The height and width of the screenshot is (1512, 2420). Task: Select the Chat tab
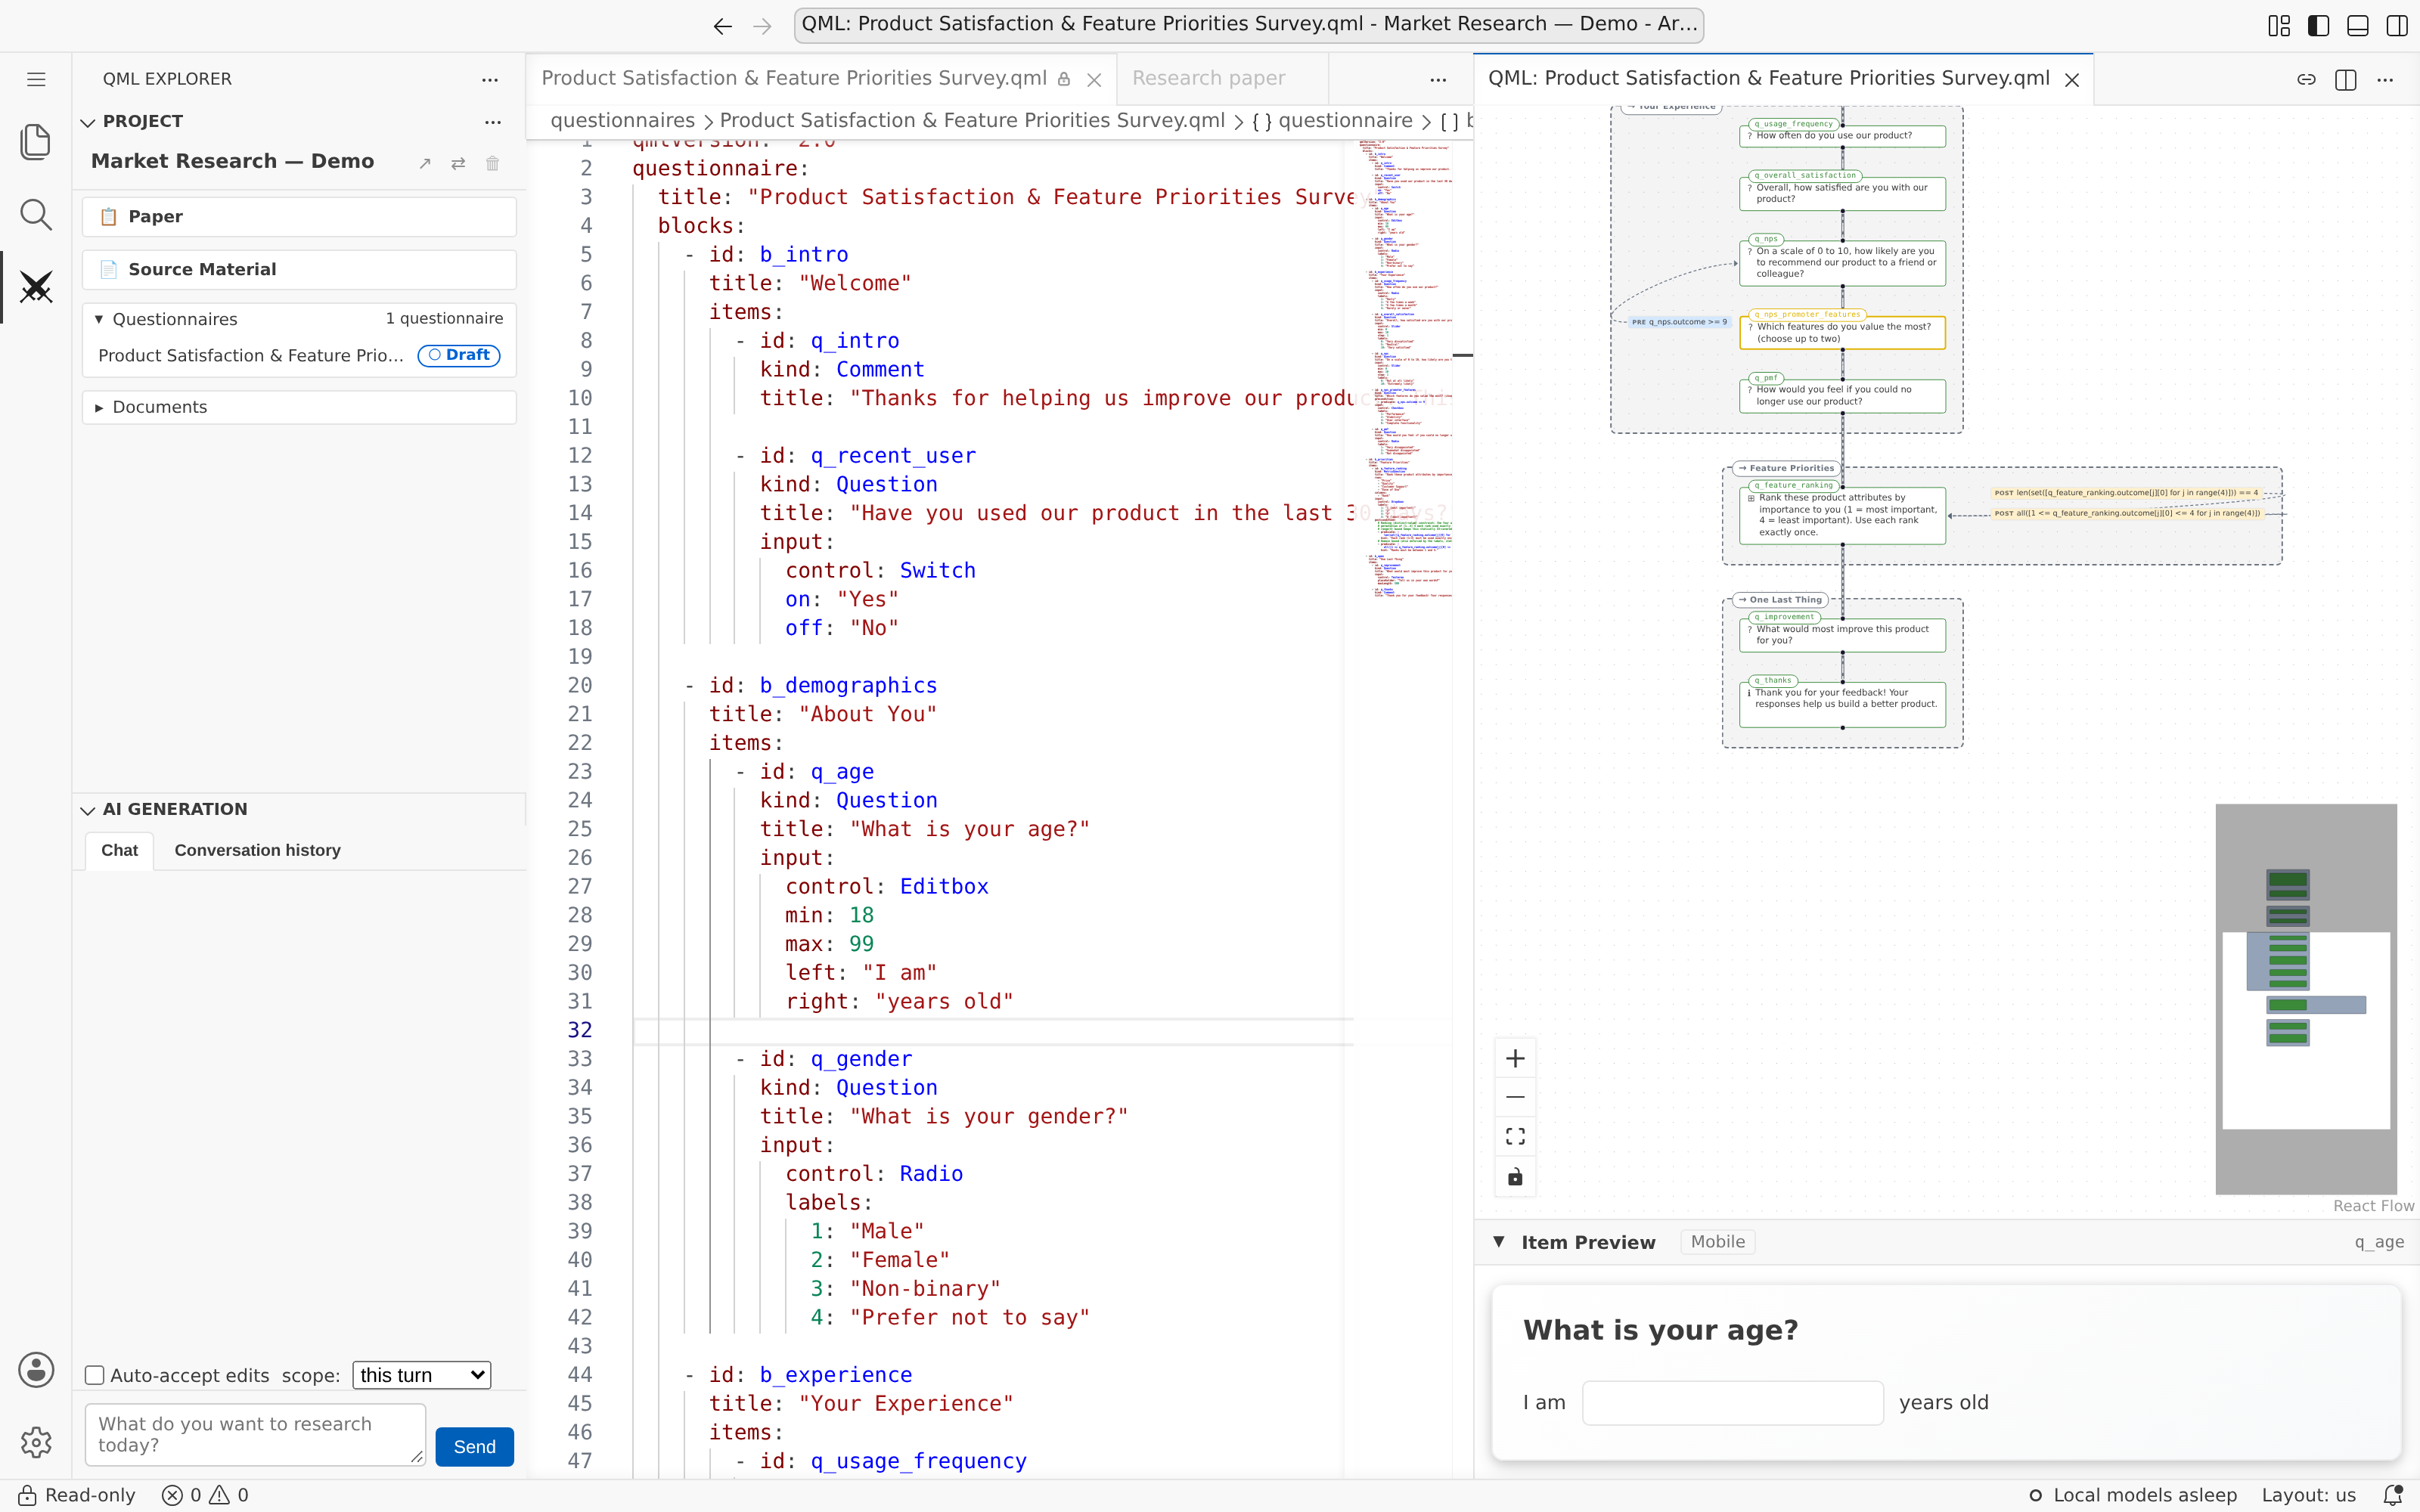point(119,850)
